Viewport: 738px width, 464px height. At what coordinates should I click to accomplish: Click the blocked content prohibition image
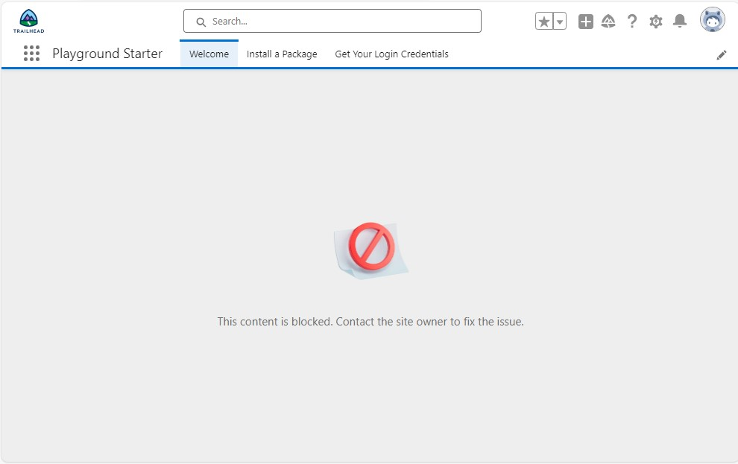pyautogui.click(x=371, y=250)
